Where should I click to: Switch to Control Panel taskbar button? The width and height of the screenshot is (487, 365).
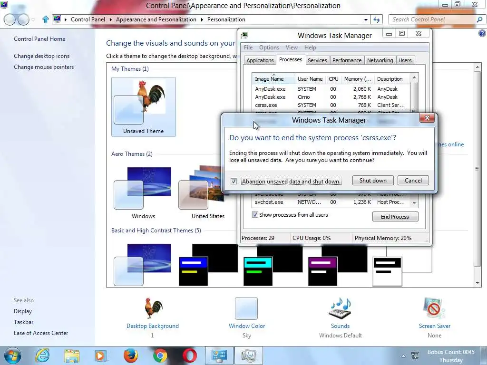point(219,355)
